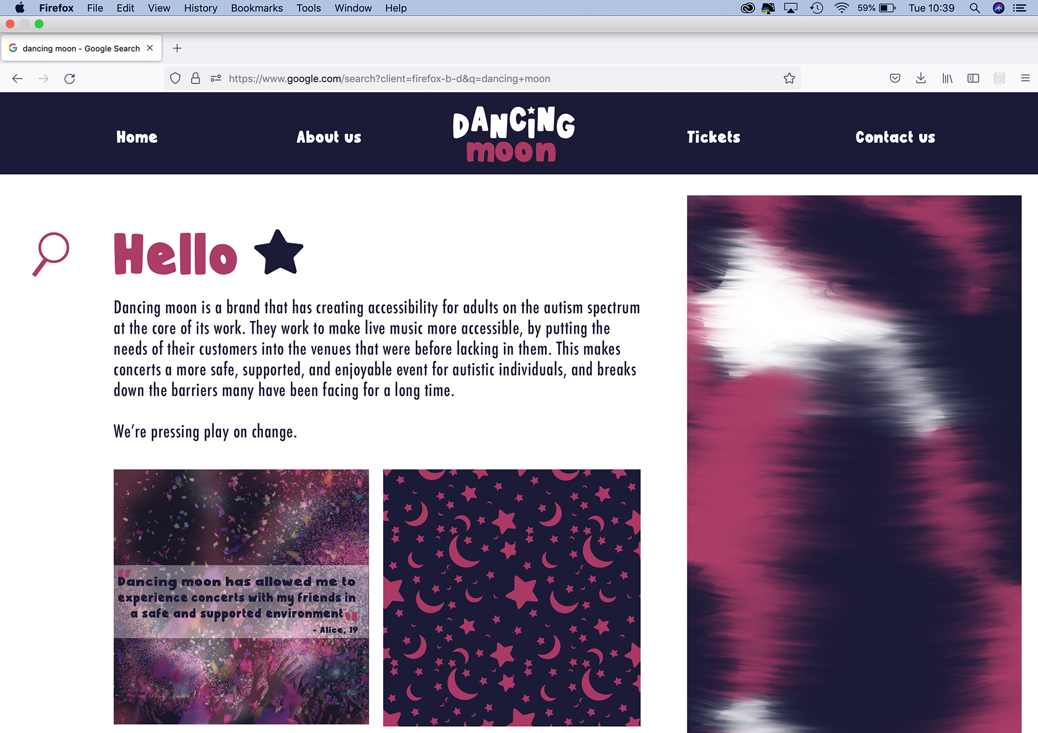Open the Pocket save icon
The height and width of the screenshot is (733, 1038).
coord(895,78)
